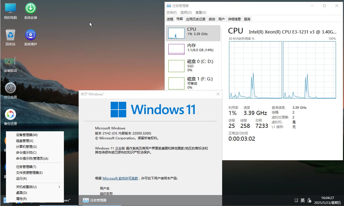
Task: Choose 任务管理器(T) from the context menu
Action: point(35,167)
